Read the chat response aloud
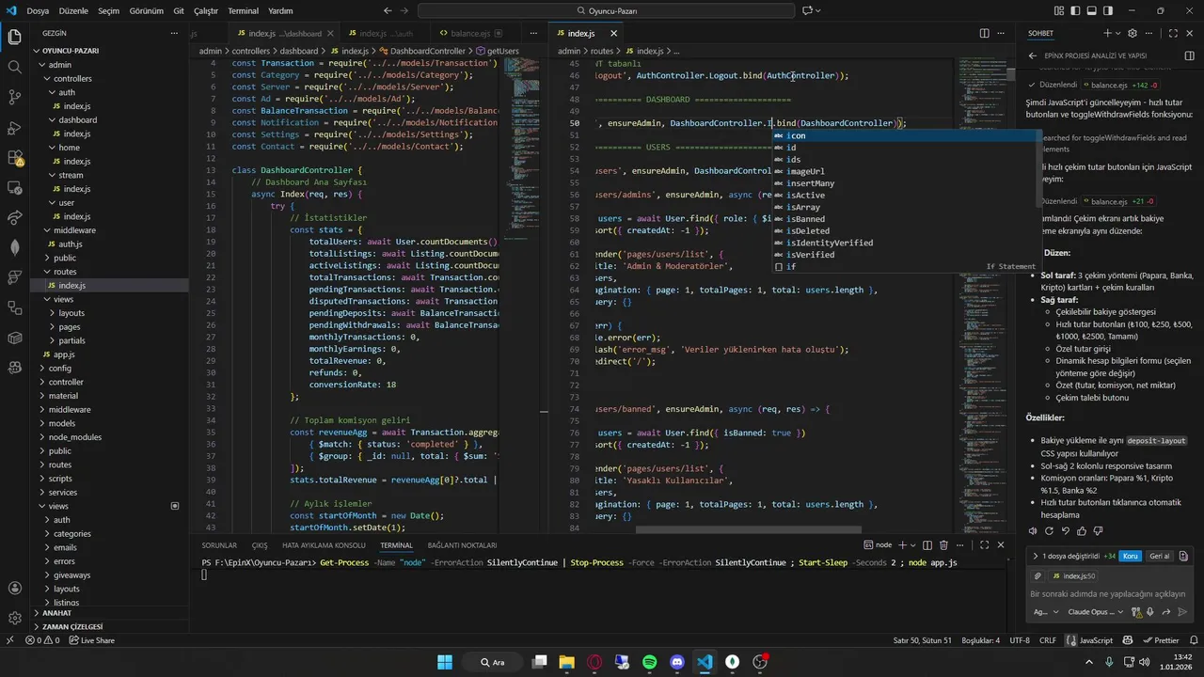Screen dimensions: 1204x677 1033,530
